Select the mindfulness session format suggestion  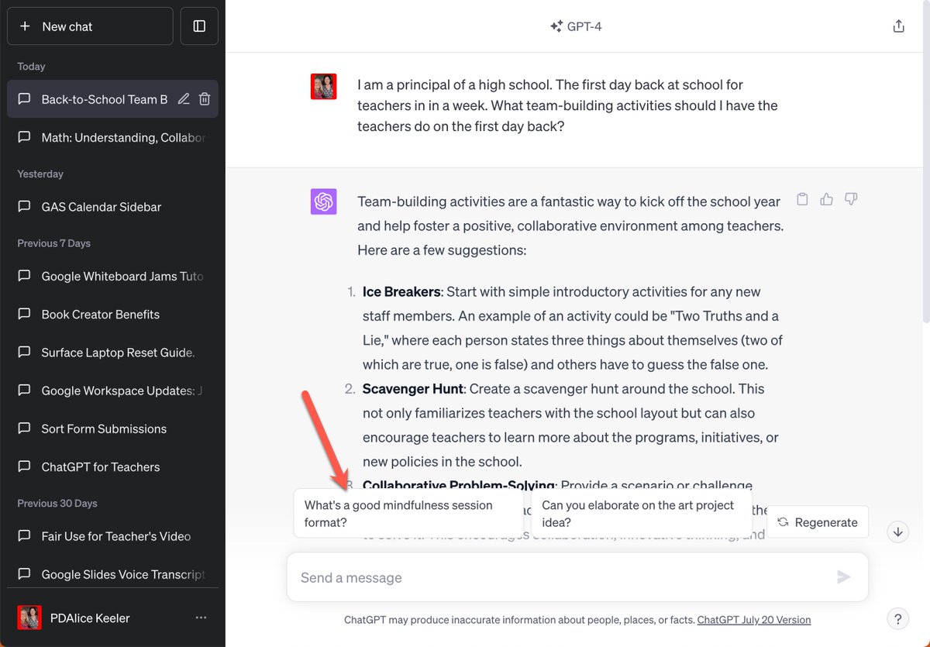point(408,514)
